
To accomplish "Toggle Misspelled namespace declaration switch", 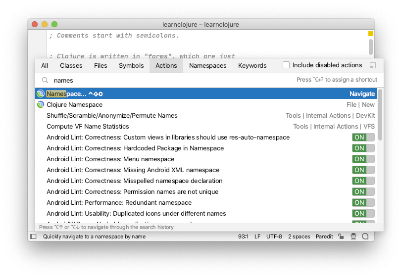I will coord(363,181).
